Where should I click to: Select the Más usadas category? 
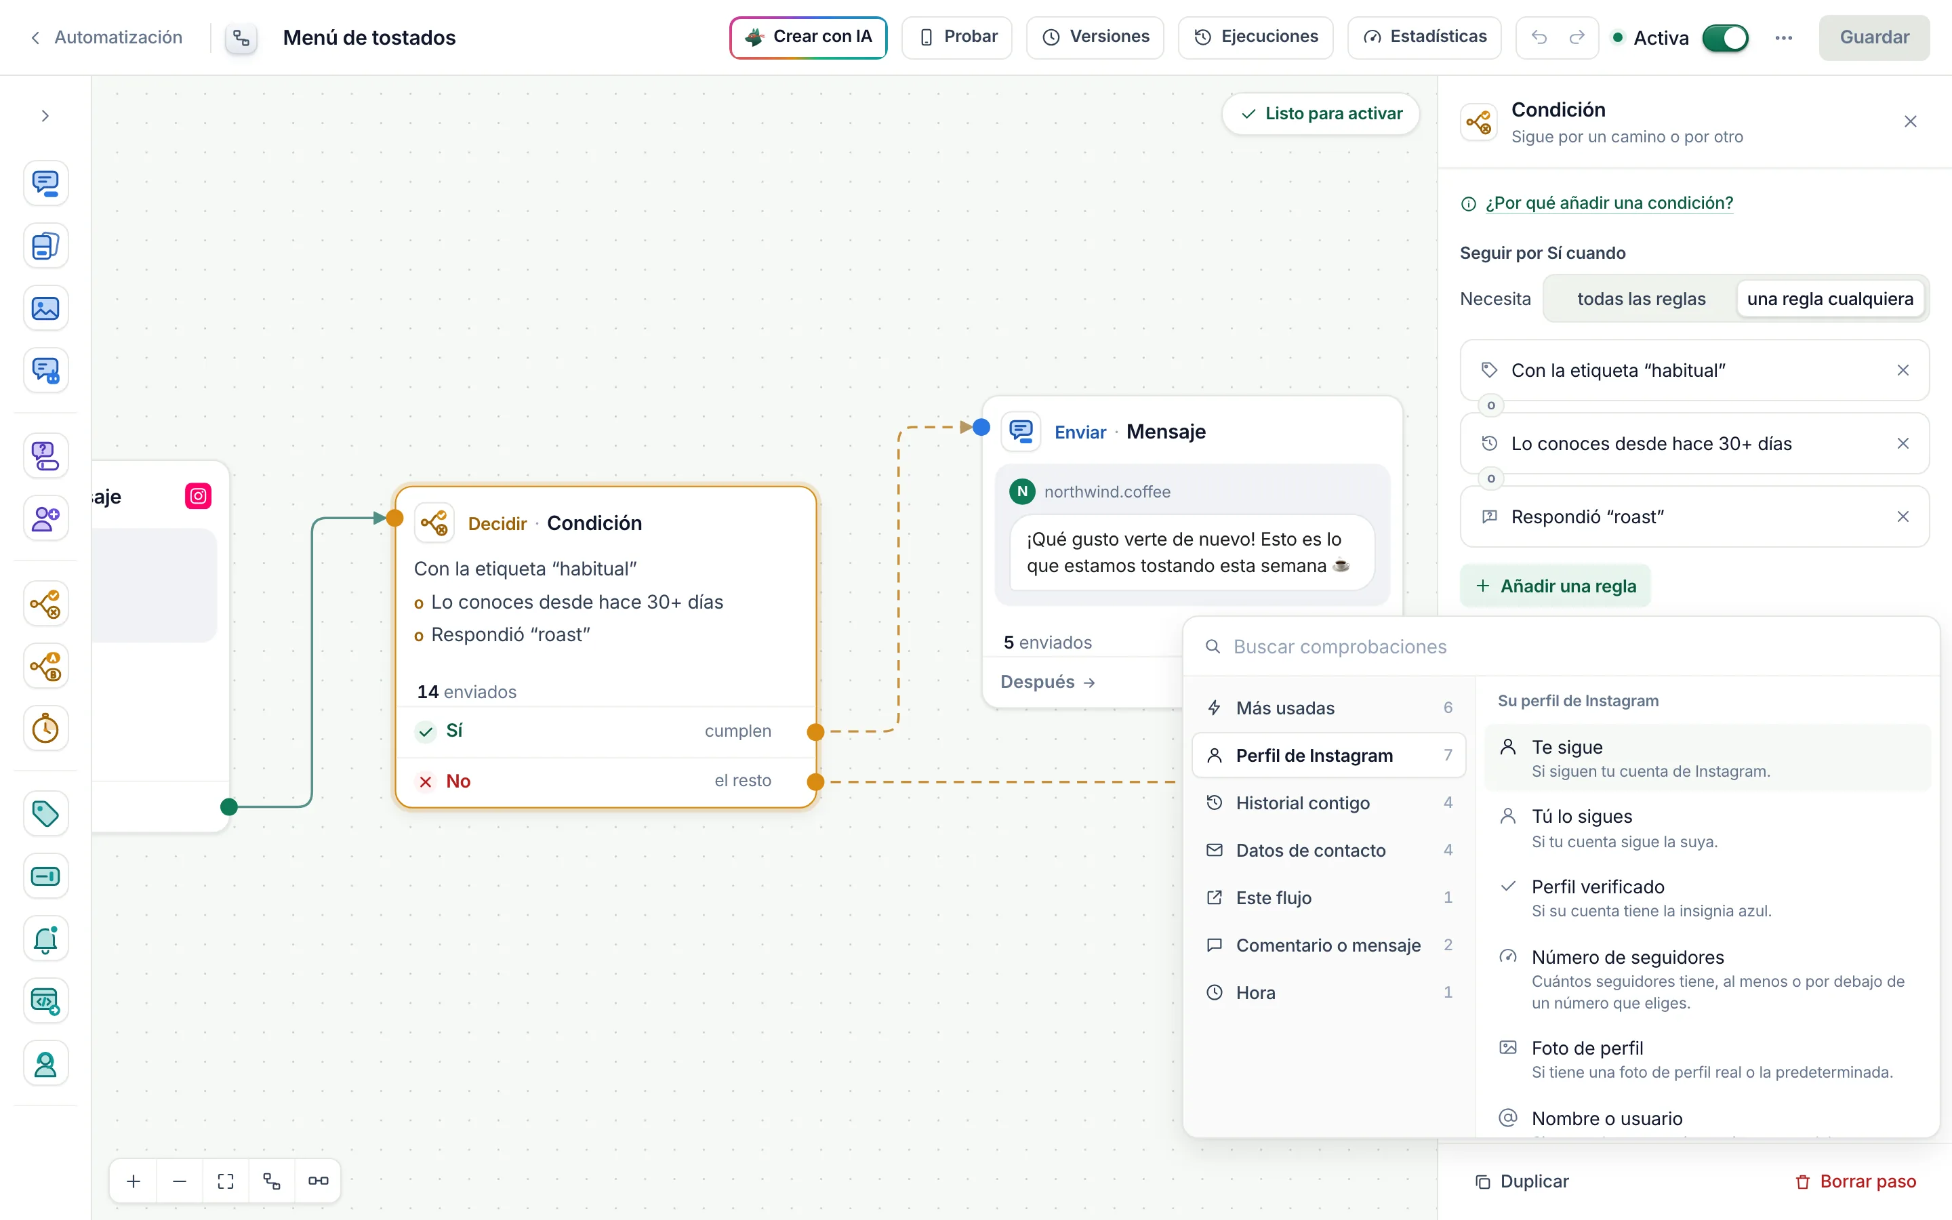click(x=1328, y=708)
